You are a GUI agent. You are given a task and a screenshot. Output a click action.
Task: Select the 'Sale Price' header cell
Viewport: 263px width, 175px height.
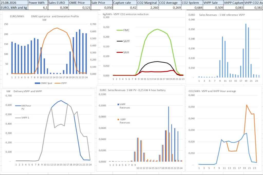[102, 3]
